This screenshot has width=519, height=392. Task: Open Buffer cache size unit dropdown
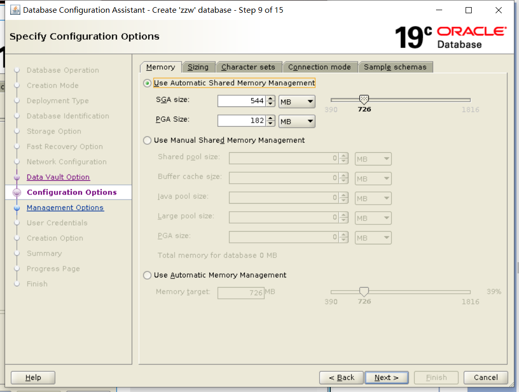click(x=373, y=179)
